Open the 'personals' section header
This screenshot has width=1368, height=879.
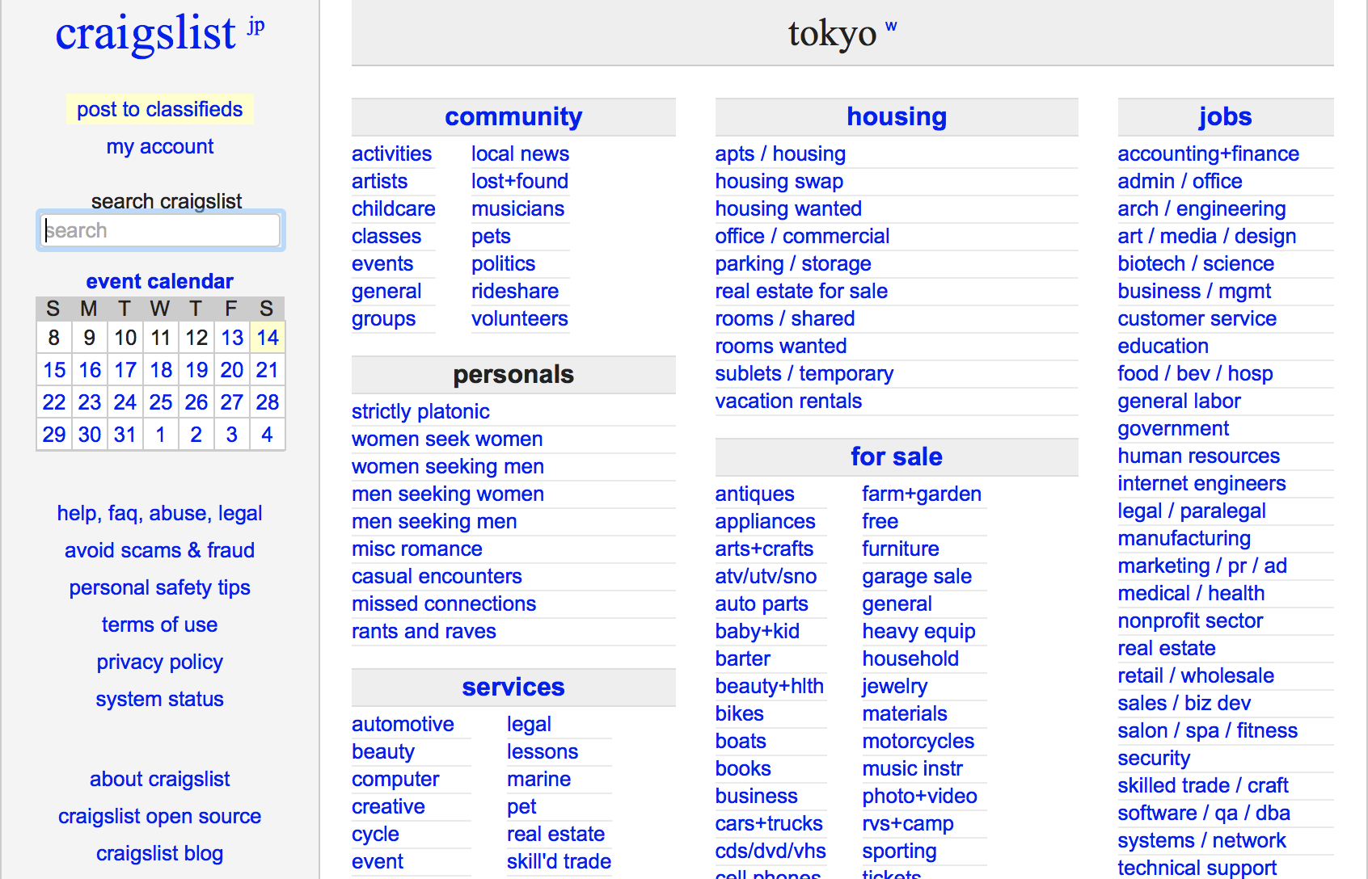[513, 374]
